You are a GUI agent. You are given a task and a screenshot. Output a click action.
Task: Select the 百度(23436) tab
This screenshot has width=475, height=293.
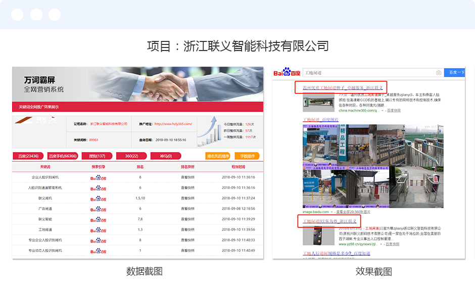click(28, 156)
